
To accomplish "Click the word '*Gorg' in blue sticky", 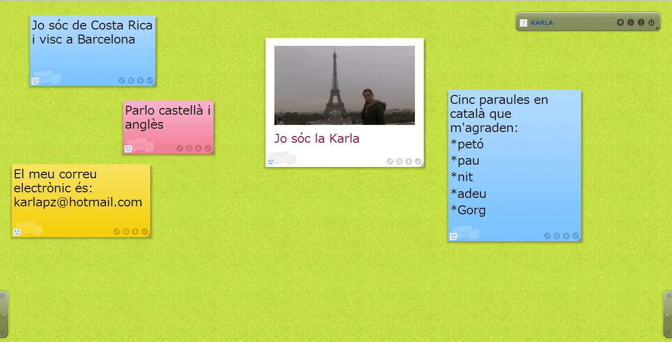I will (x=468, y=210).
